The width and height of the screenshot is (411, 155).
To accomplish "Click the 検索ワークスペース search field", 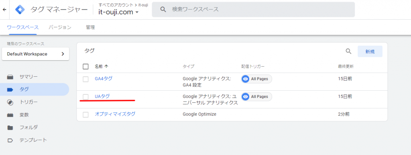I will coord(253,10).
